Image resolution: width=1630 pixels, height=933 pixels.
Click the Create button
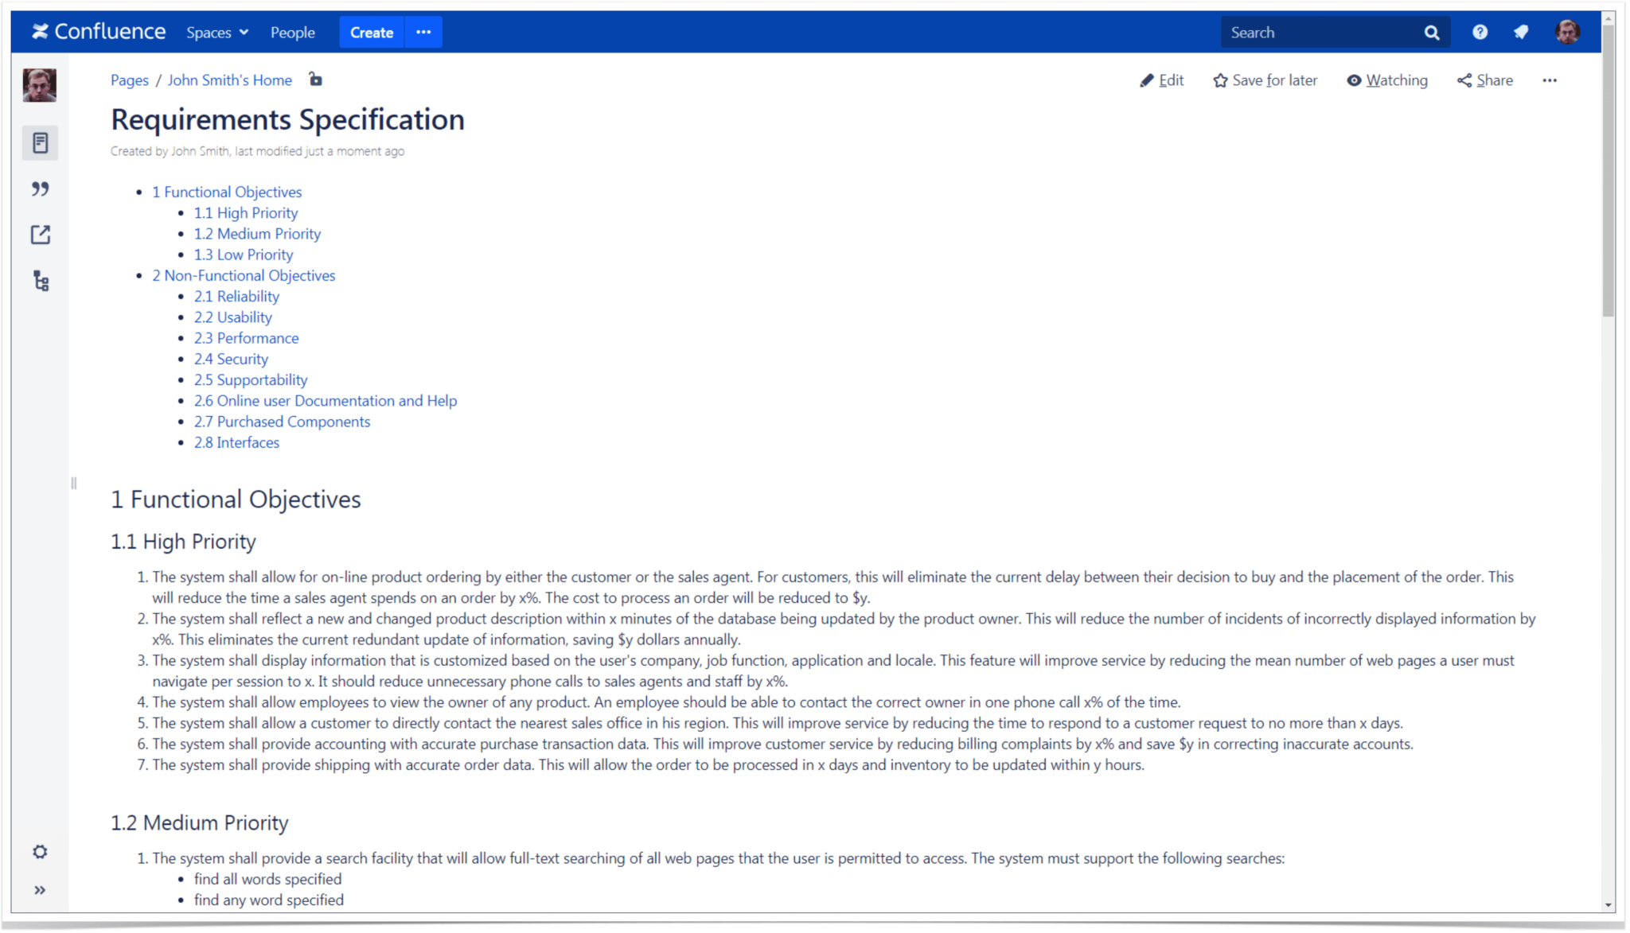click(372, 33)
